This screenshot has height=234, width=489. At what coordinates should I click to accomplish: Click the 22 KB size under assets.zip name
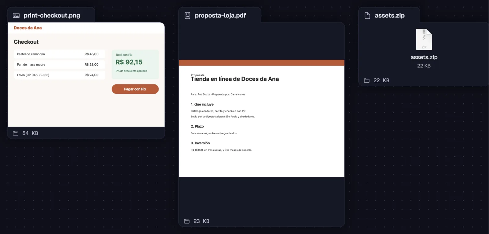[x=424, y=66]
